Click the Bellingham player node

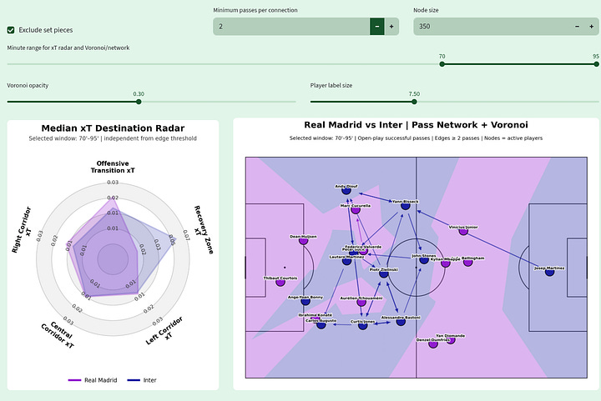(467, 262)
